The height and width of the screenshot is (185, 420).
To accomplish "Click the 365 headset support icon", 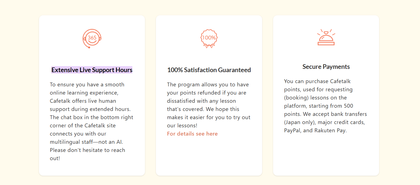I will [92, 38].
